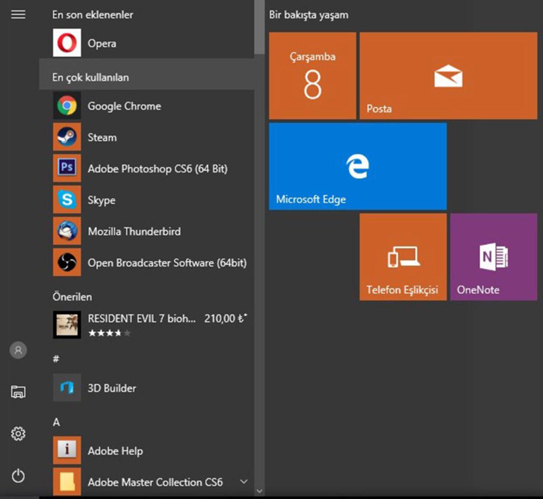
Task: Launch Skype
Action: 100,200
